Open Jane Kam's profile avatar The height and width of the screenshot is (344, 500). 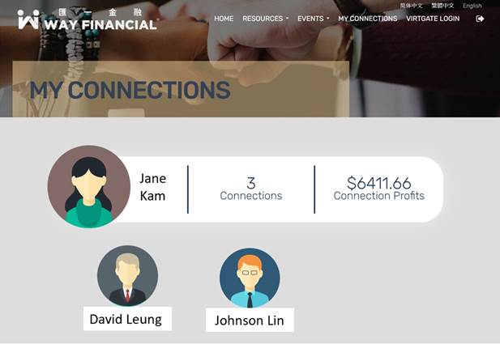click(x=89, y=187)
